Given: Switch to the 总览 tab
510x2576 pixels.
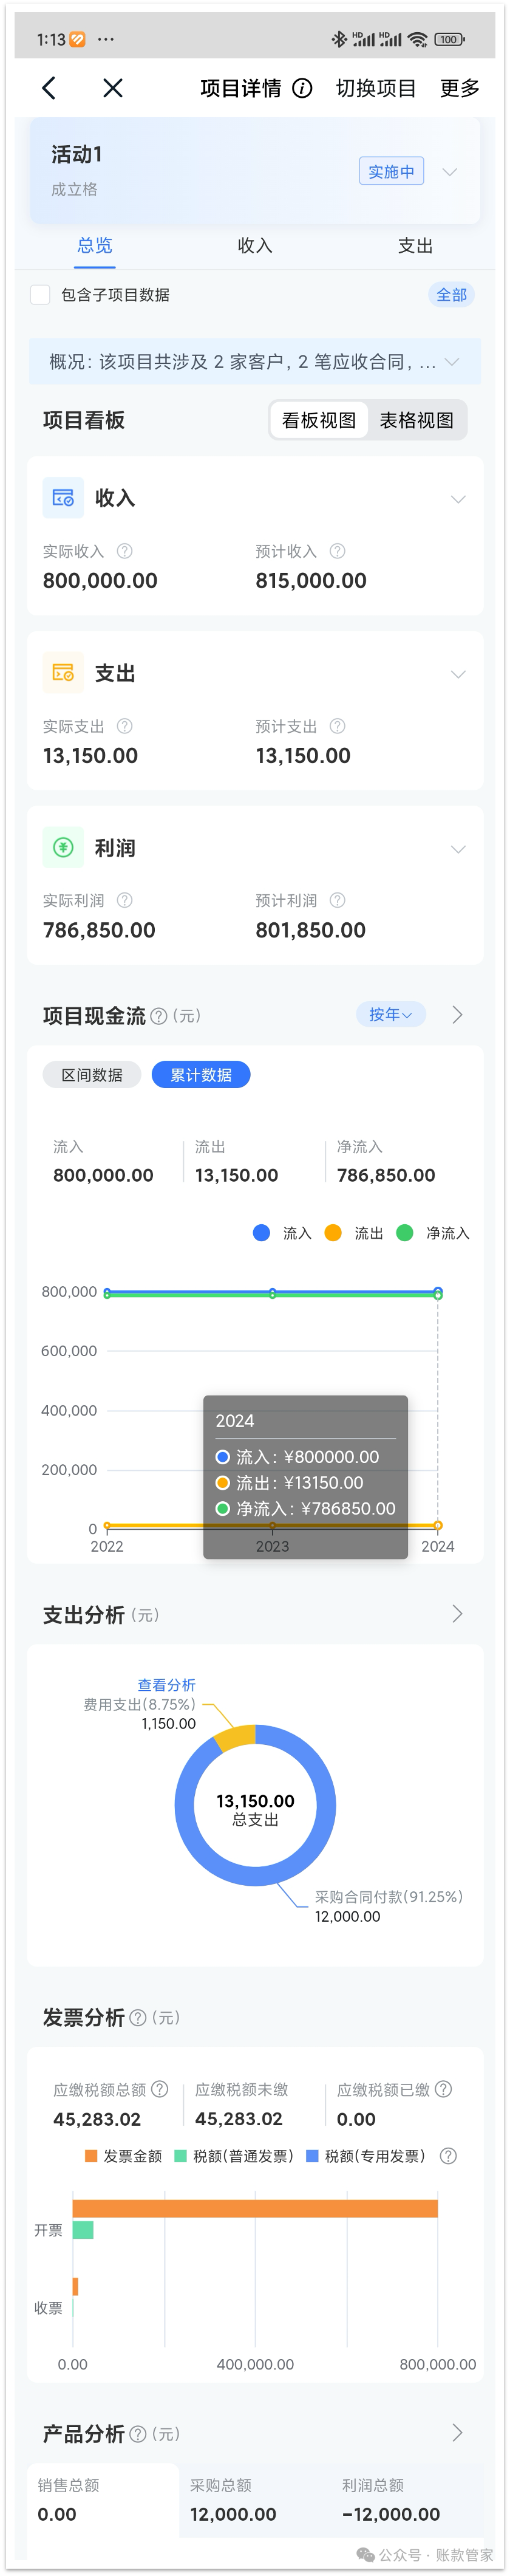Looking at the screenshot, I should [x=95, y=245].
